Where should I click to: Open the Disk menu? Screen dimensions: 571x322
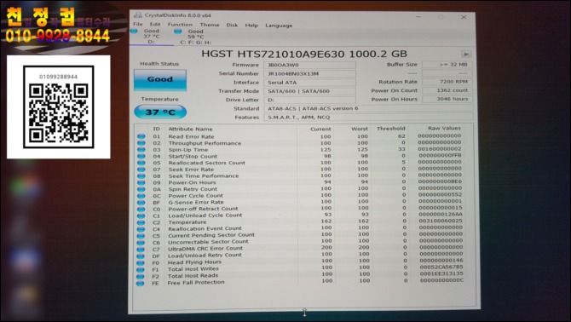232,25
